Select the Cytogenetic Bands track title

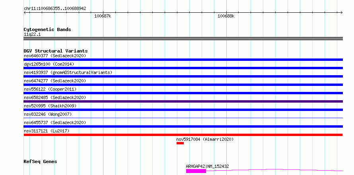47,29
